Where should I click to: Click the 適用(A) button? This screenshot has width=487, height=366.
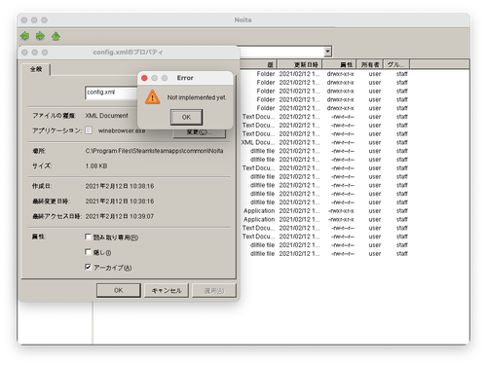214,290
